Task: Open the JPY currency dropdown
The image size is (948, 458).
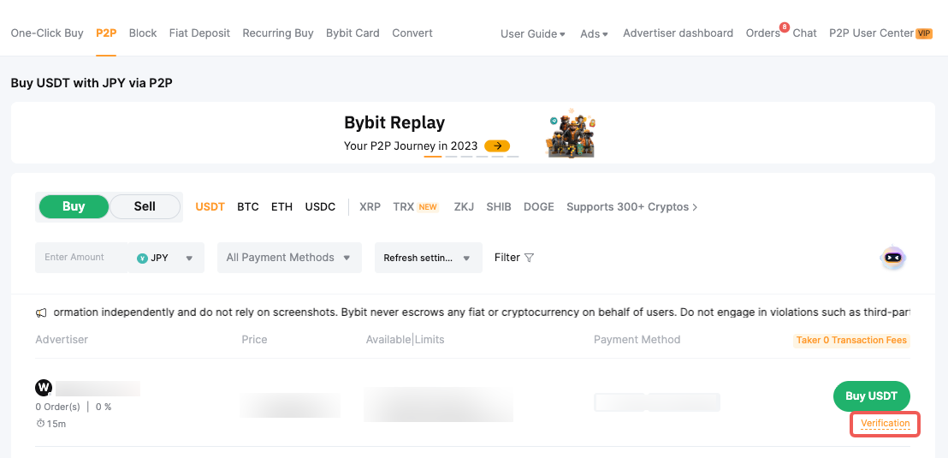Action: coord(166,258)
